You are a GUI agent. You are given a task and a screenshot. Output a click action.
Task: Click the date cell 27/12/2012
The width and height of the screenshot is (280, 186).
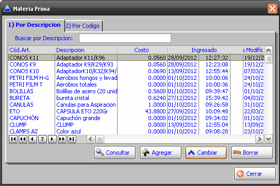click(x=183, y=98)
